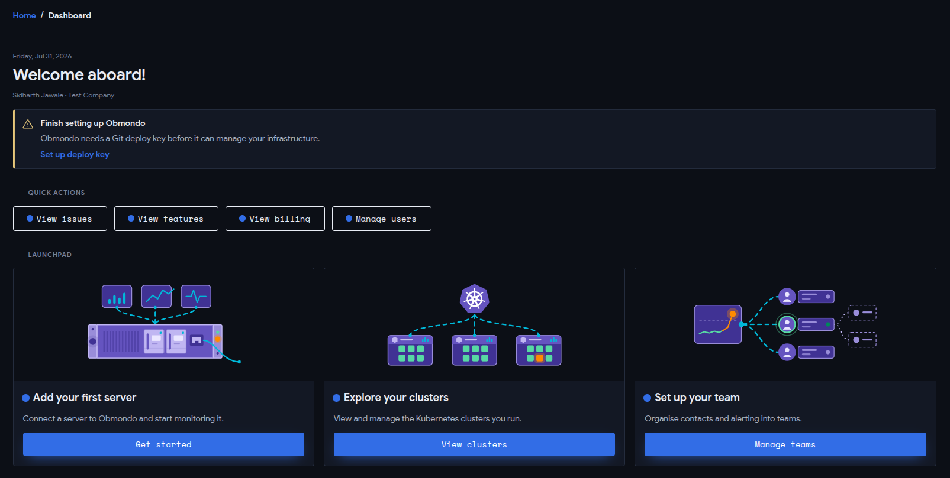Click the Explore your clusters heading
This screenshot has height=478, width=950.
(x=396, y=398)
